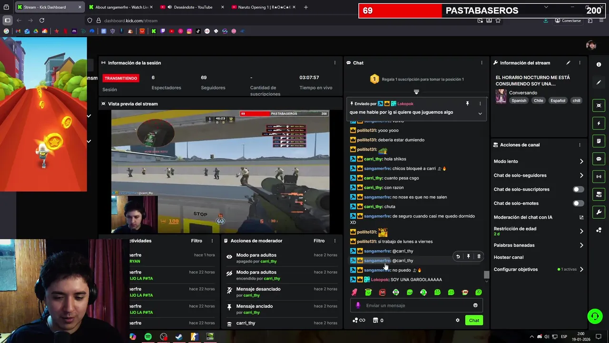Reload the page
Screen dimensions: 609x343
tap(42, 20)
